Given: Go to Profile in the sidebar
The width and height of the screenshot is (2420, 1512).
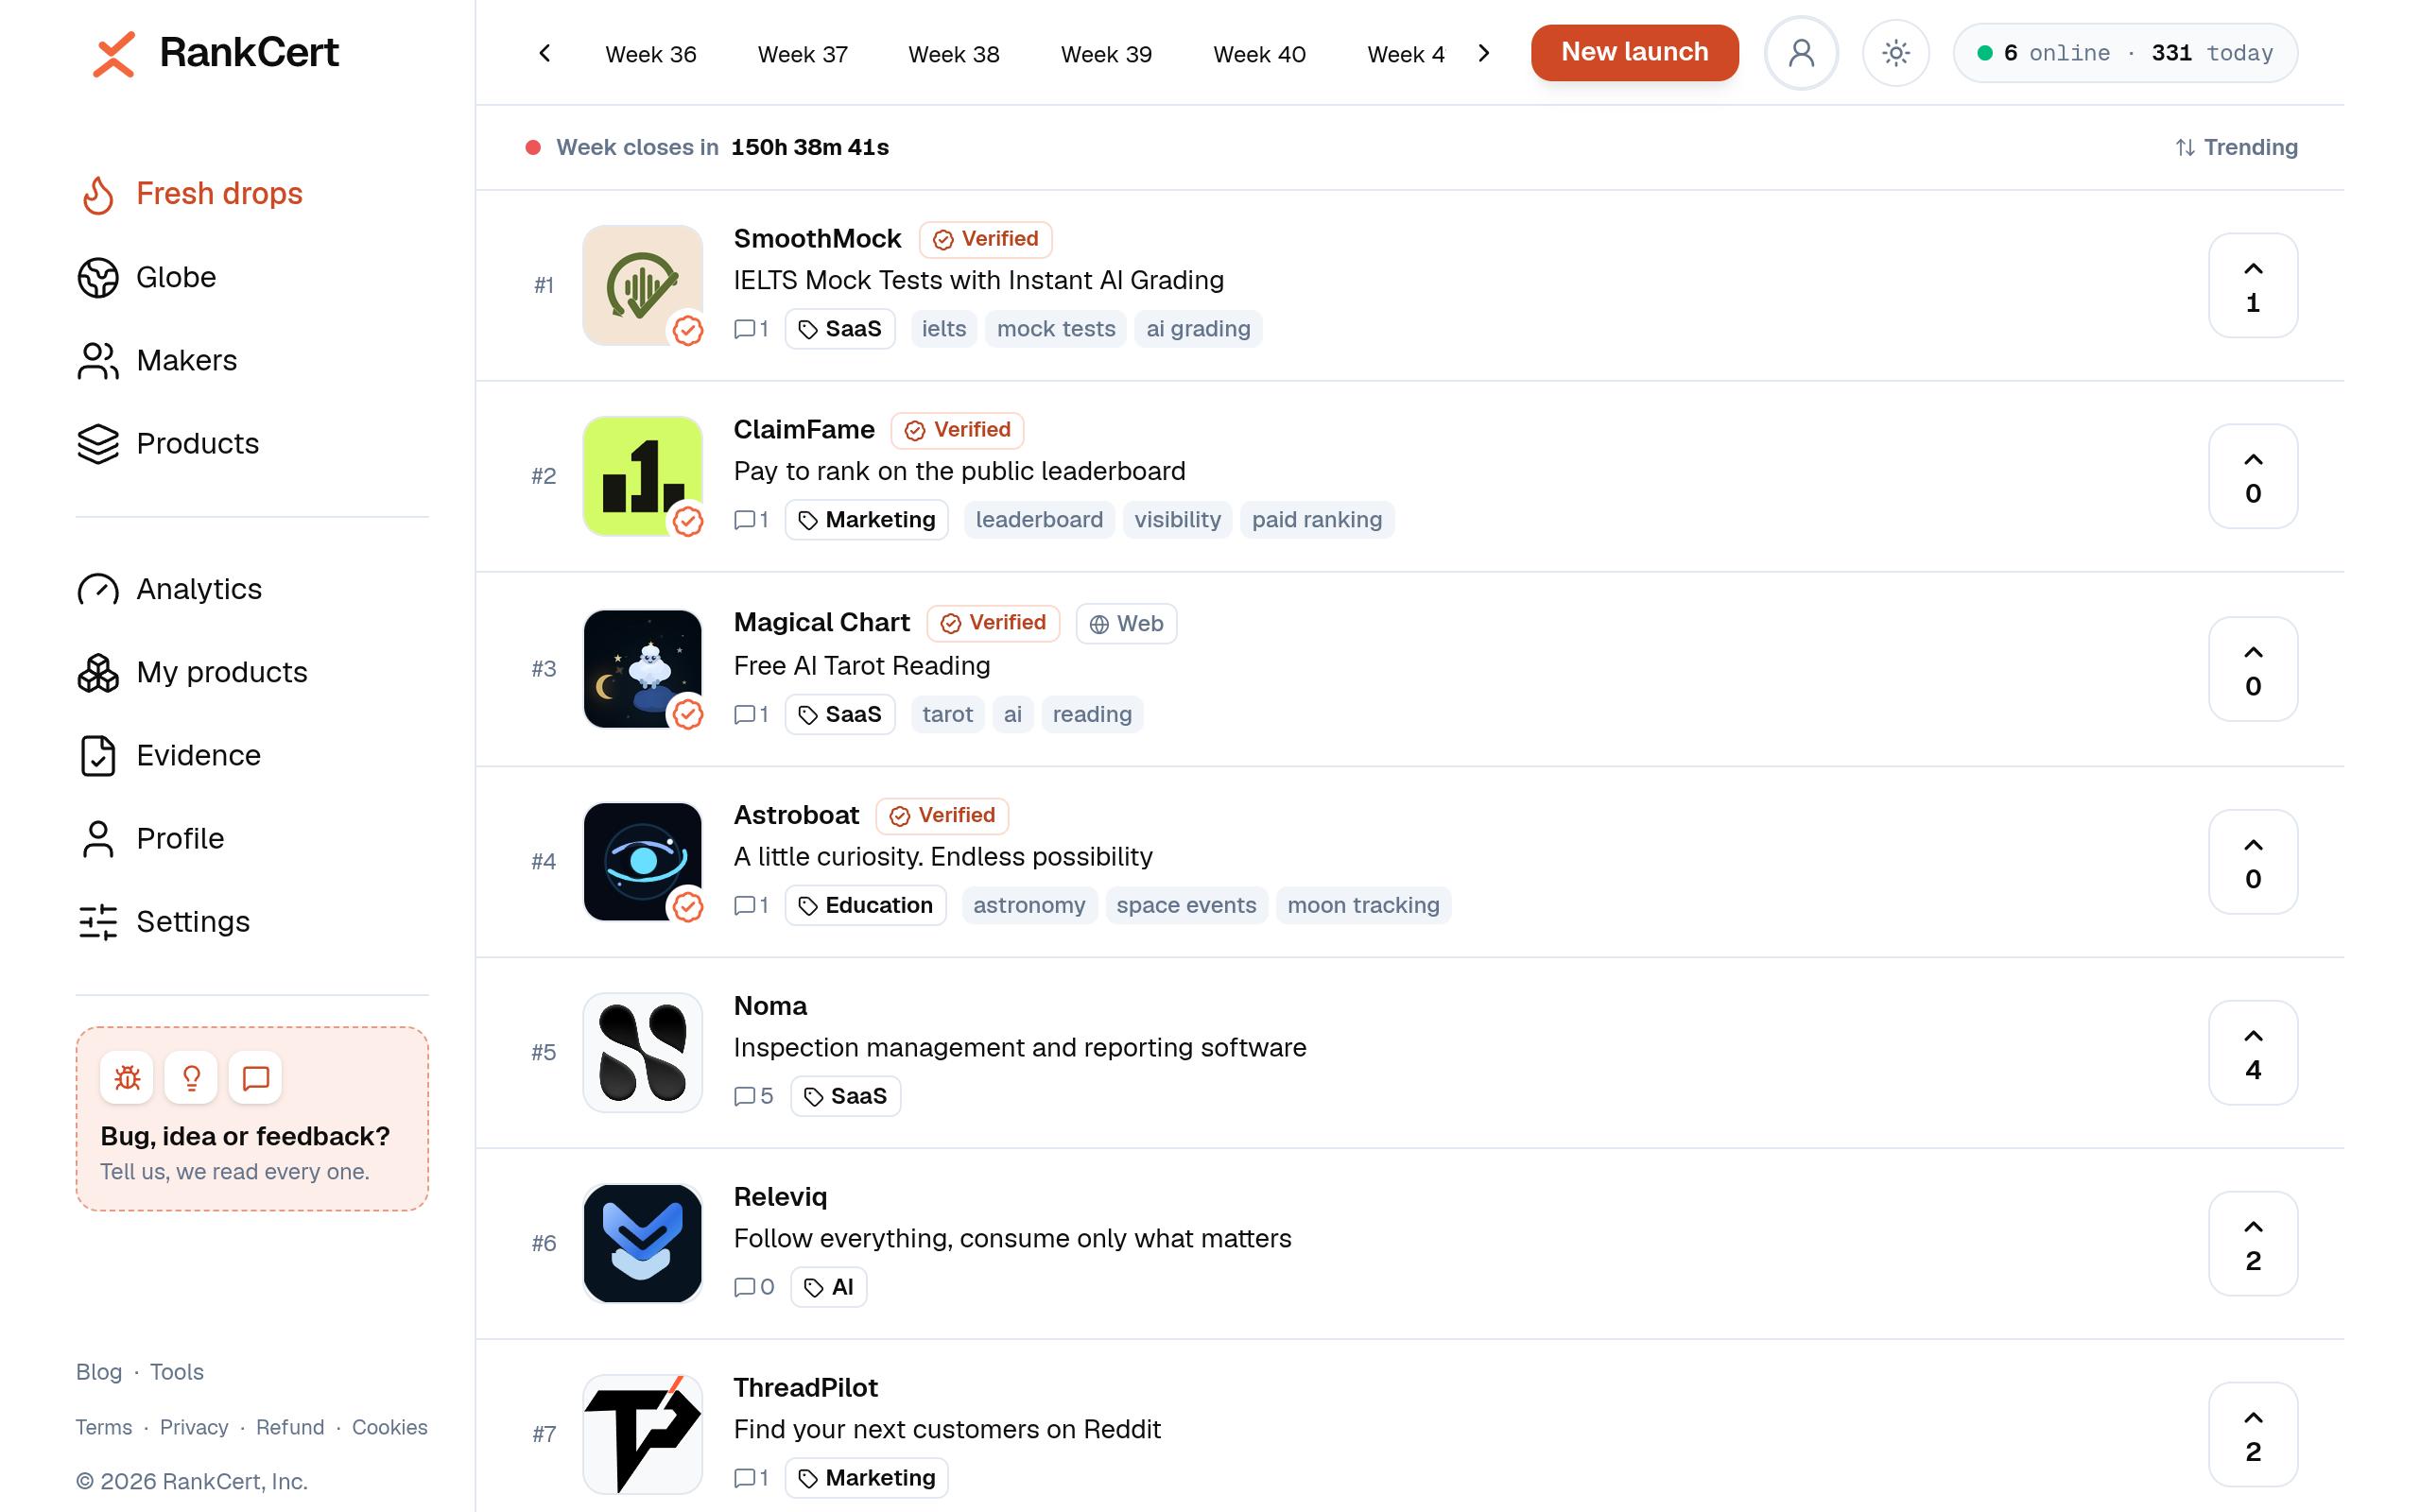Looking at the screenshot, I should point(151,838).
